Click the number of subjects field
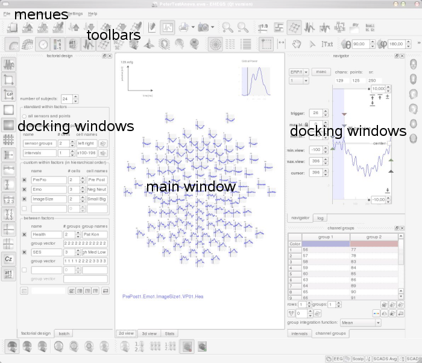Image resolution: width=422 pixels, height=363 pixels. click(x=65, y=98)
